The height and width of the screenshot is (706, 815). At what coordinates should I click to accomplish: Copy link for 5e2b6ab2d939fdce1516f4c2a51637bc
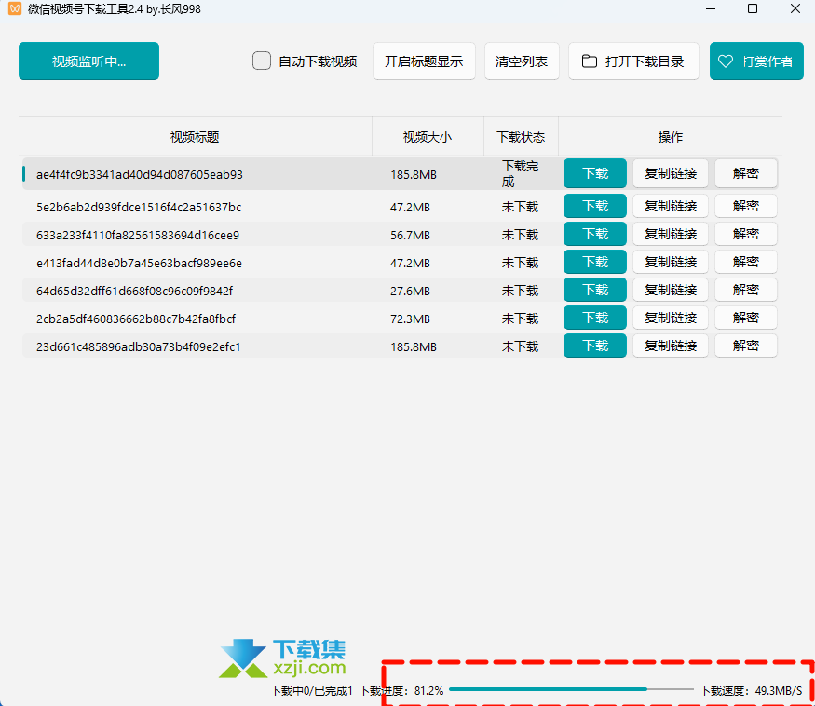click(x=671, y=206)
